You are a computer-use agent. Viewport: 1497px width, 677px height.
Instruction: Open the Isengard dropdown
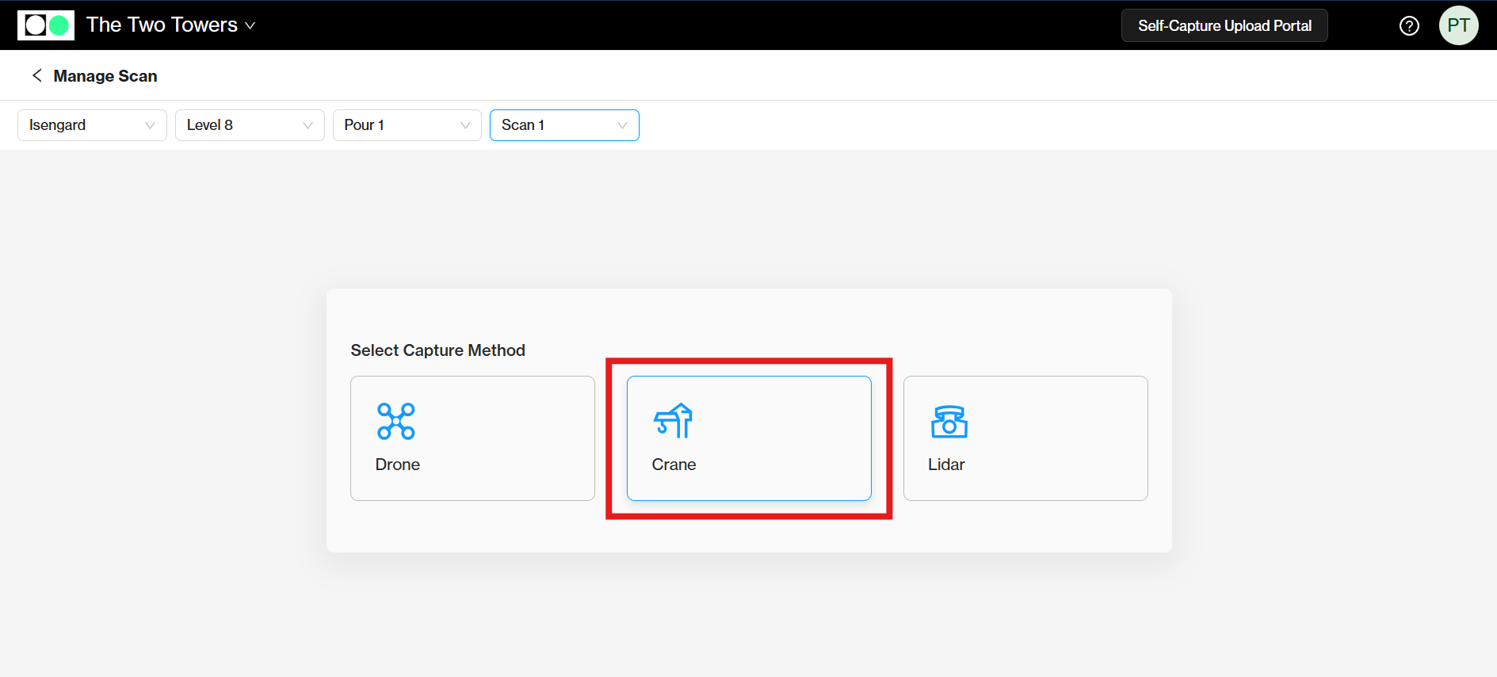(91, 125)
